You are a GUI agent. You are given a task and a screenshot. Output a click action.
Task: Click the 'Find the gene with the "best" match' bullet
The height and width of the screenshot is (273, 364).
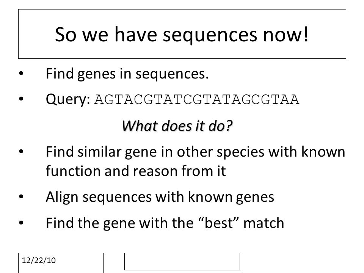pos(165,223)
